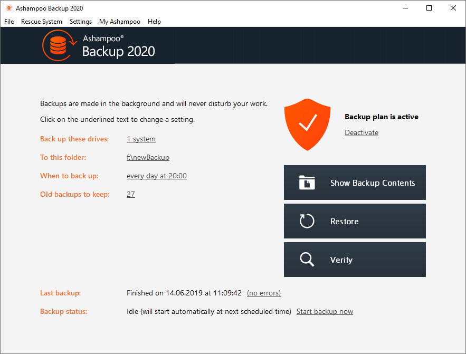Click the magnifying glass Verify icon
Viewport: 466px width, 354px height.
[x=307, y=259]
